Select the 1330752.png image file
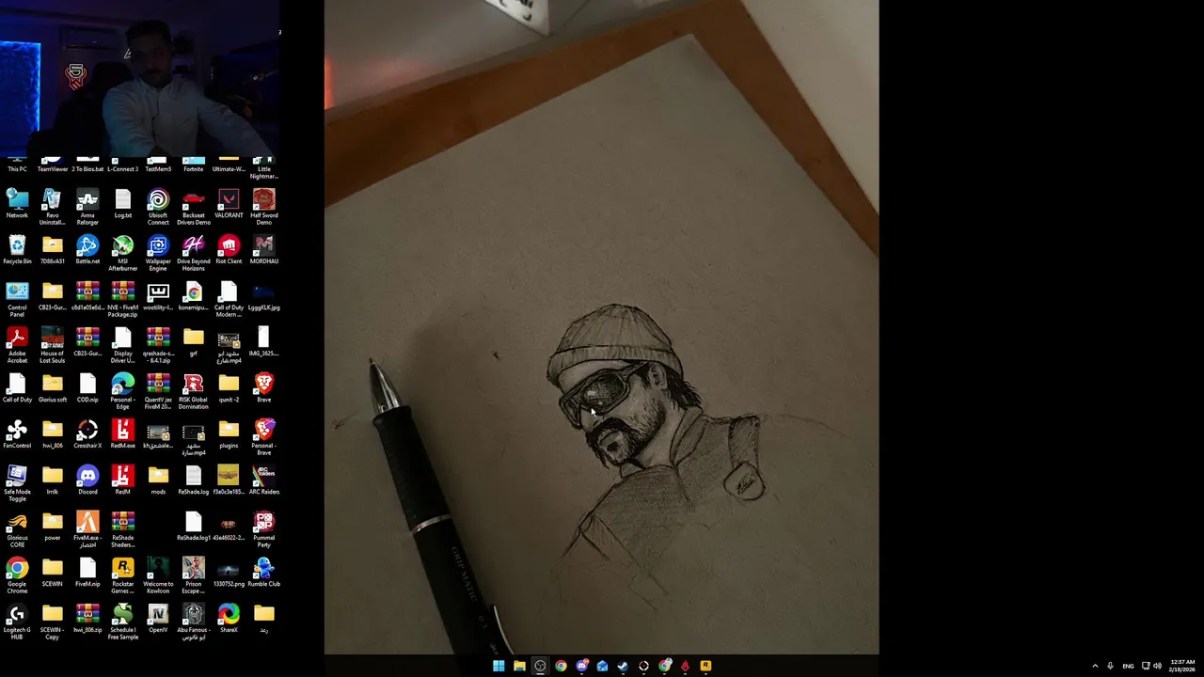1204x677 pixels. click(229, 573)
